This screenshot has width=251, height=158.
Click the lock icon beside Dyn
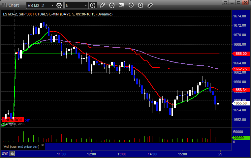[x=12, y=153]
